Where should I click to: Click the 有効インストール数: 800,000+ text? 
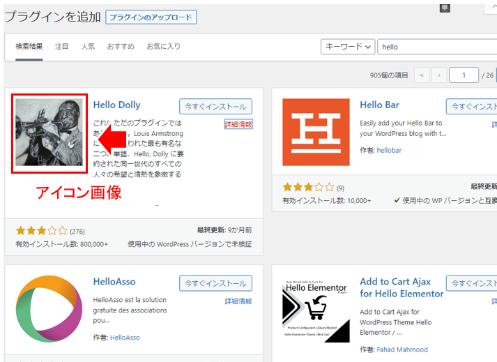pyautogui.click(x=62, y=244)
